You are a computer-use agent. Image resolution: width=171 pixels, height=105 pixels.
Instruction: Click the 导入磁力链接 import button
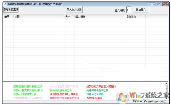click(x=74, y=10)
